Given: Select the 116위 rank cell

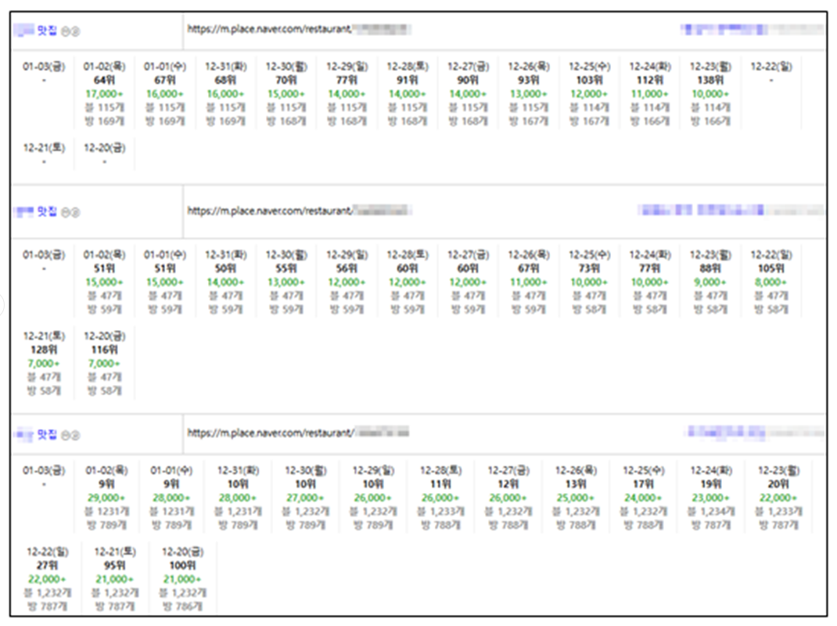Looking at the screenshot, I should coord(104,350).
